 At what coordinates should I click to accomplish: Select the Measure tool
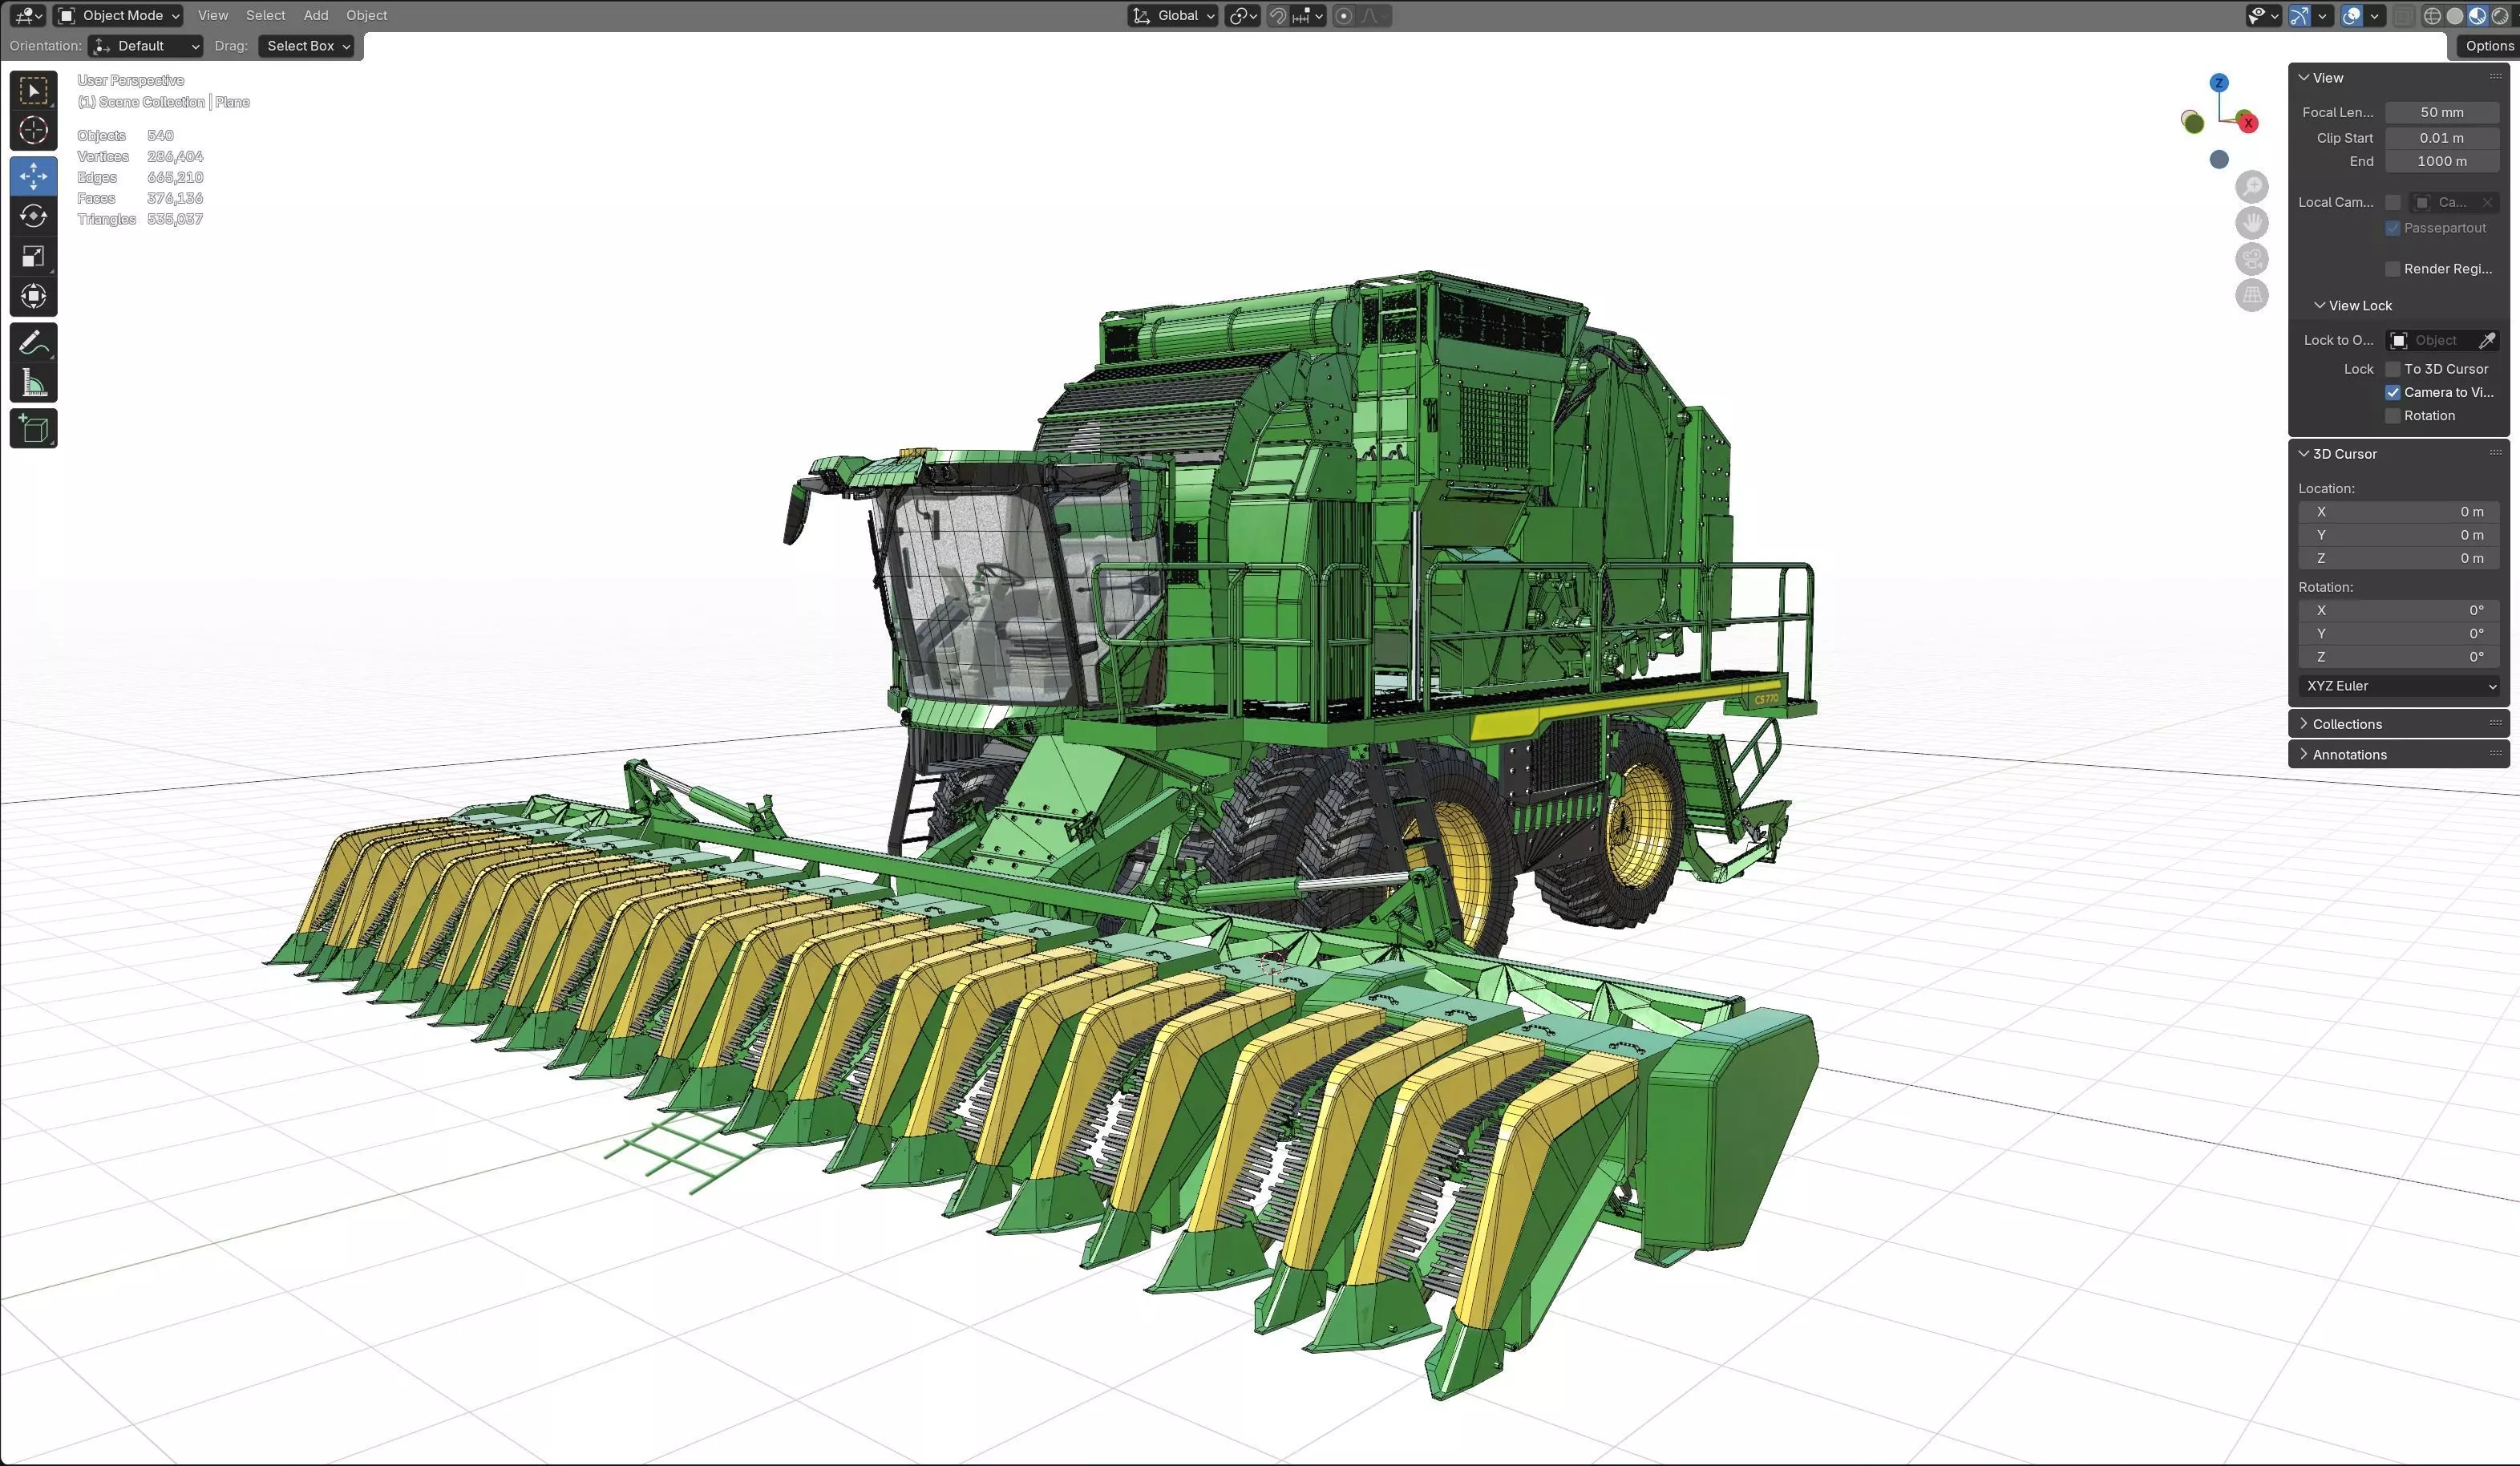click(33, 382)
